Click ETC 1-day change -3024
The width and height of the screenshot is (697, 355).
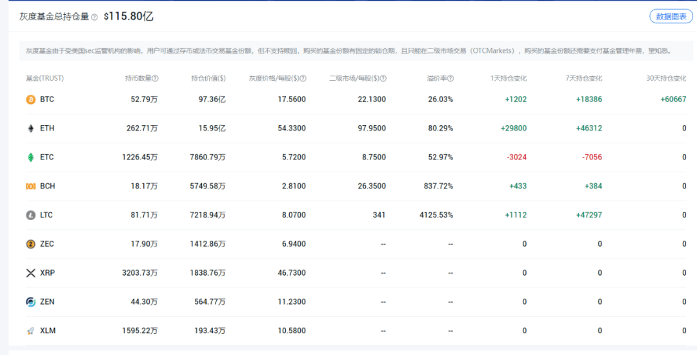(516, 157)
